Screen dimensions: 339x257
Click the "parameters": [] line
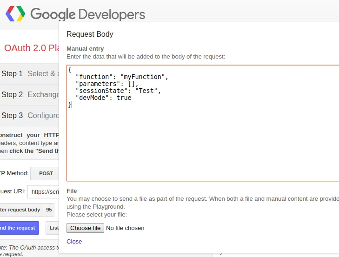click(x=107, y=84)
